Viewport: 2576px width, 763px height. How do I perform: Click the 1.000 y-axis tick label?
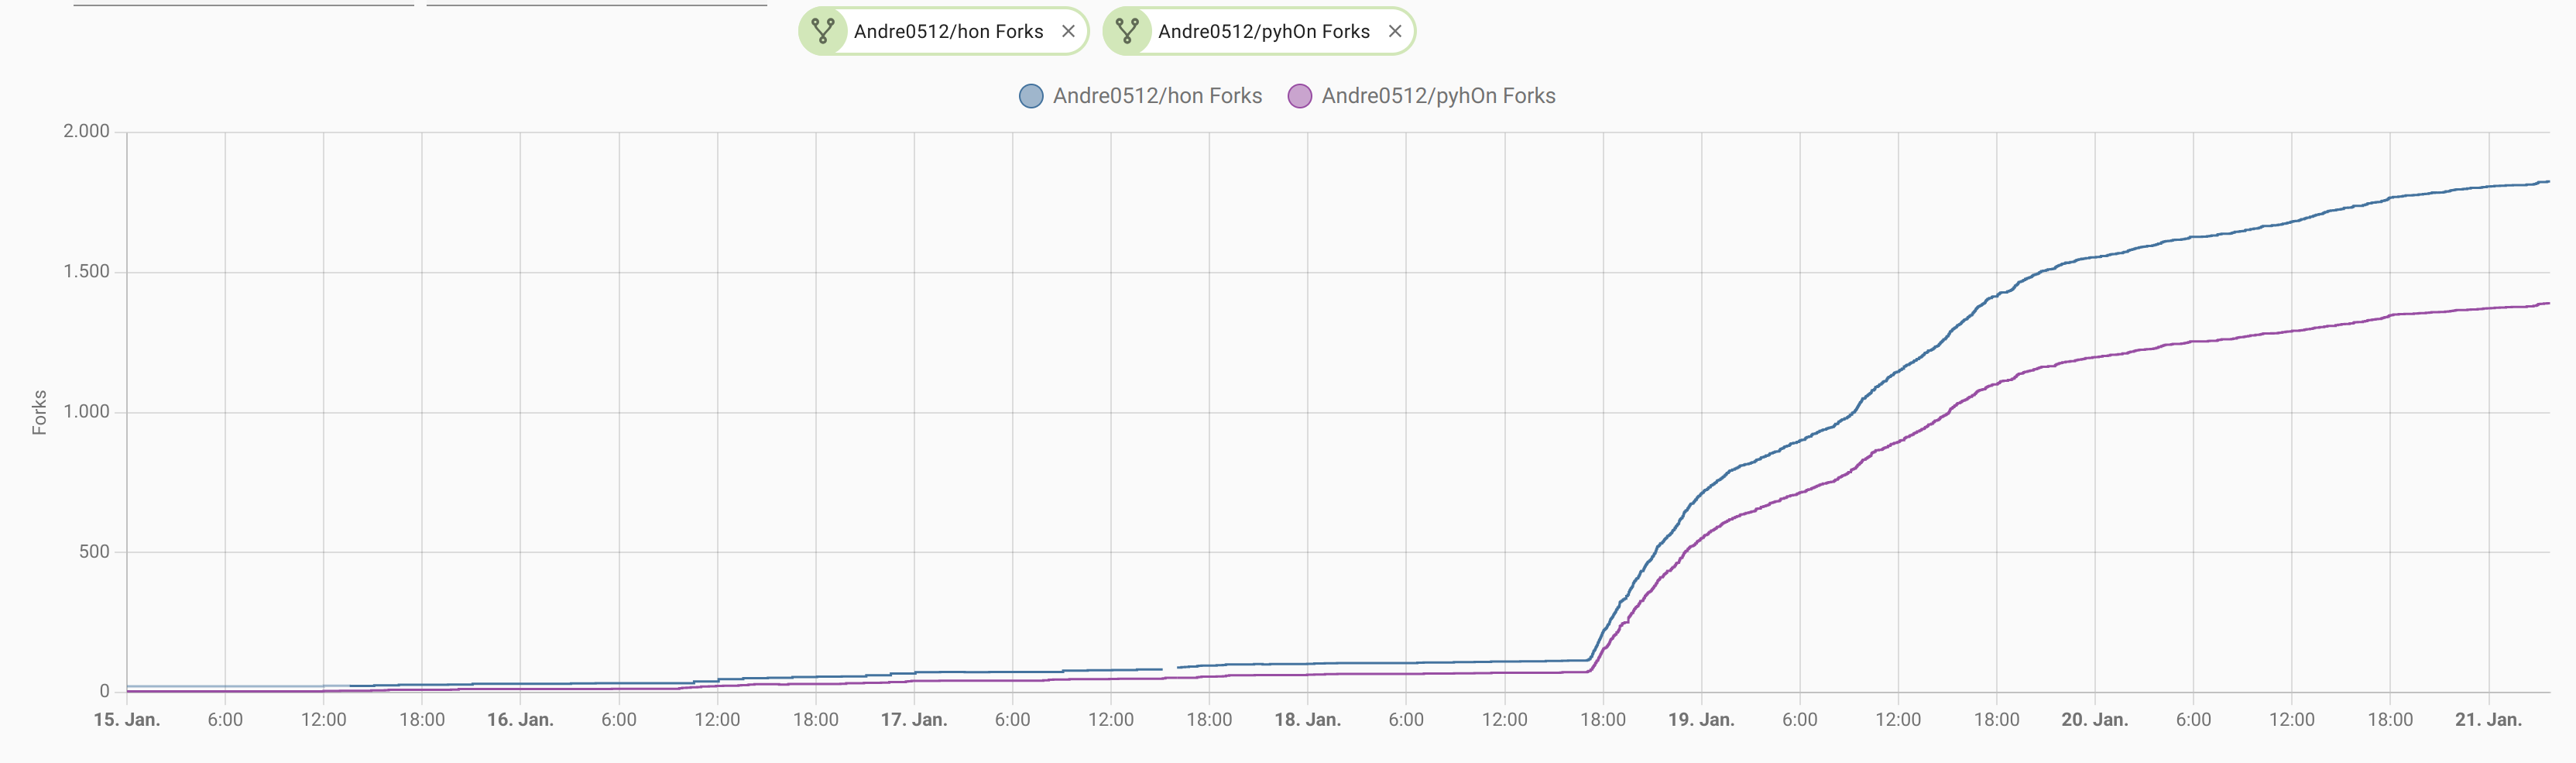coord(86,412)
